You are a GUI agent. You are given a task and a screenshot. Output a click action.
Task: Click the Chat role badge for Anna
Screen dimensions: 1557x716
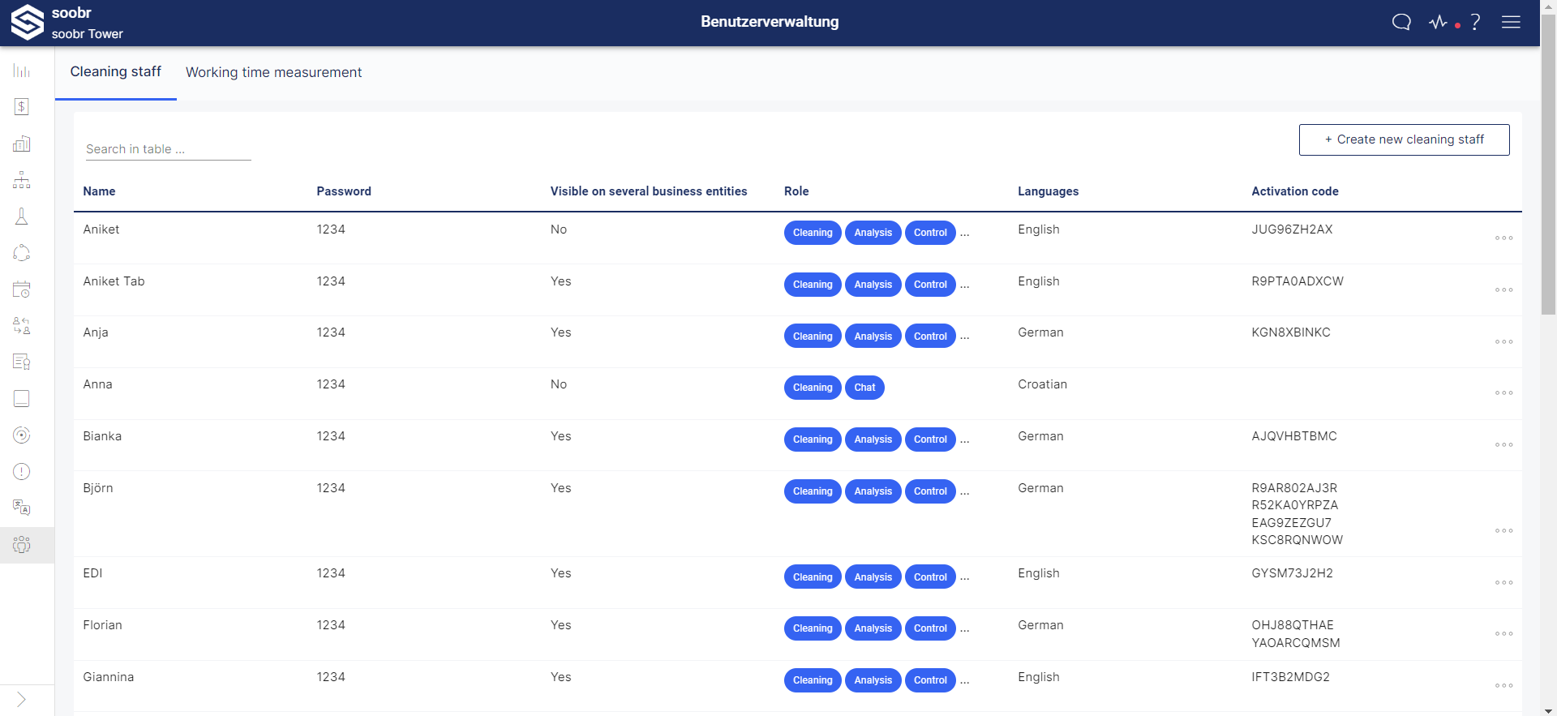864,388
